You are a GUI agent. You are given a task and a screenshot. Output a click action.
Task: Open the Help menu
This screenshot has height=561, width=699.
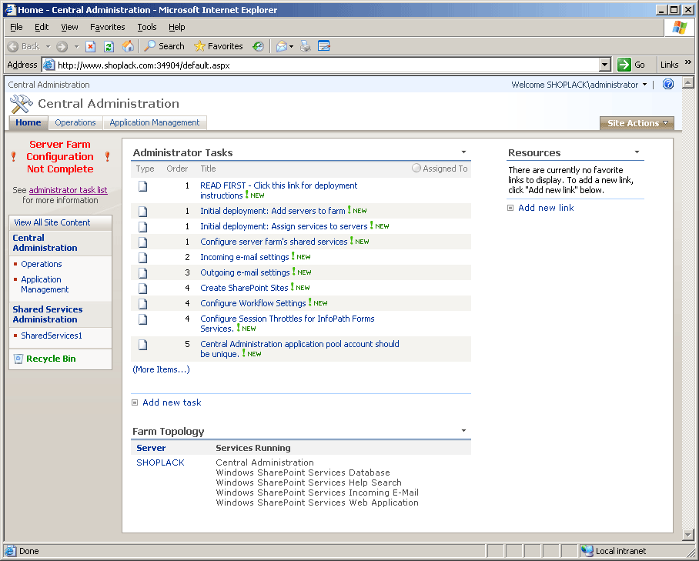[176, 27]
